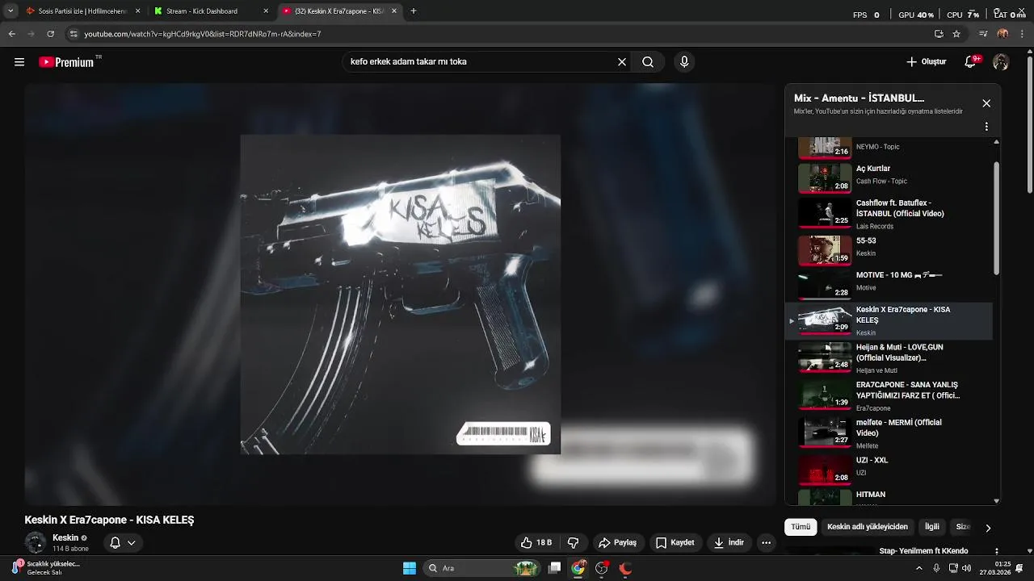Play HITMAN playlist item
This screenshot has width=1034, height=581.
tap(889, 496)
